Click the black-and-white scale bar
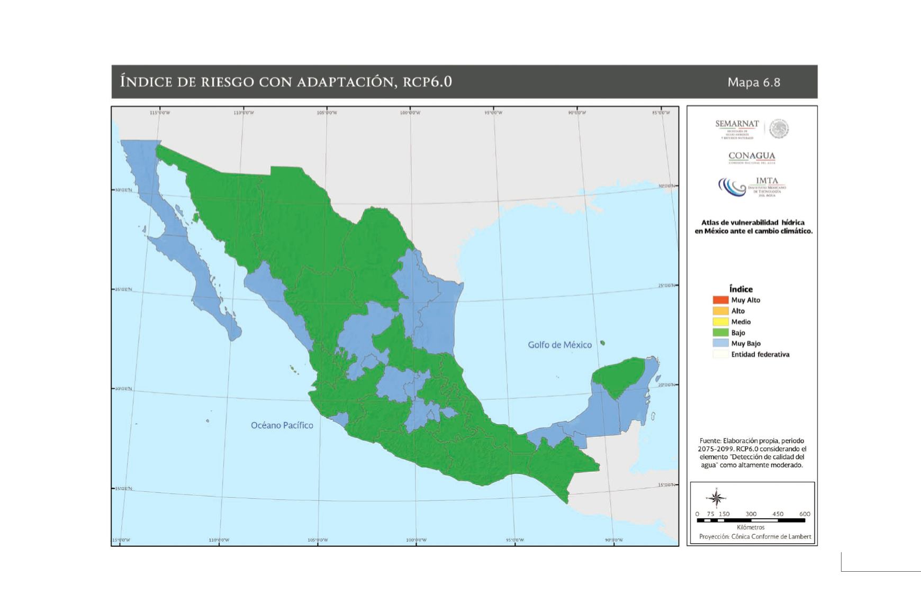The image size is (921, 595). (751, 520)
